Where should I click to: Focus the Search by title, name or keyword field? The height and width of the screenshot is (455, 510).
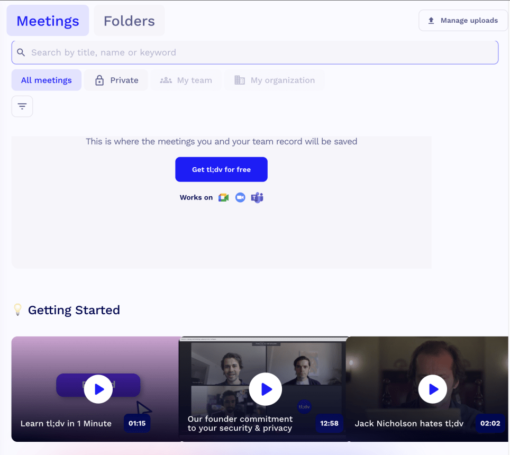[x=255, y=52]
